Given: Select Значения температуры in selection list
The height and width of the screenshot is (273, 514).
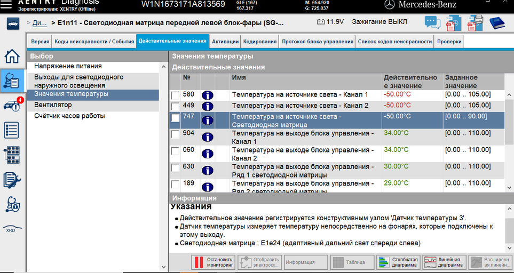Looking at the screenshot, I should [x=93, y=94].
